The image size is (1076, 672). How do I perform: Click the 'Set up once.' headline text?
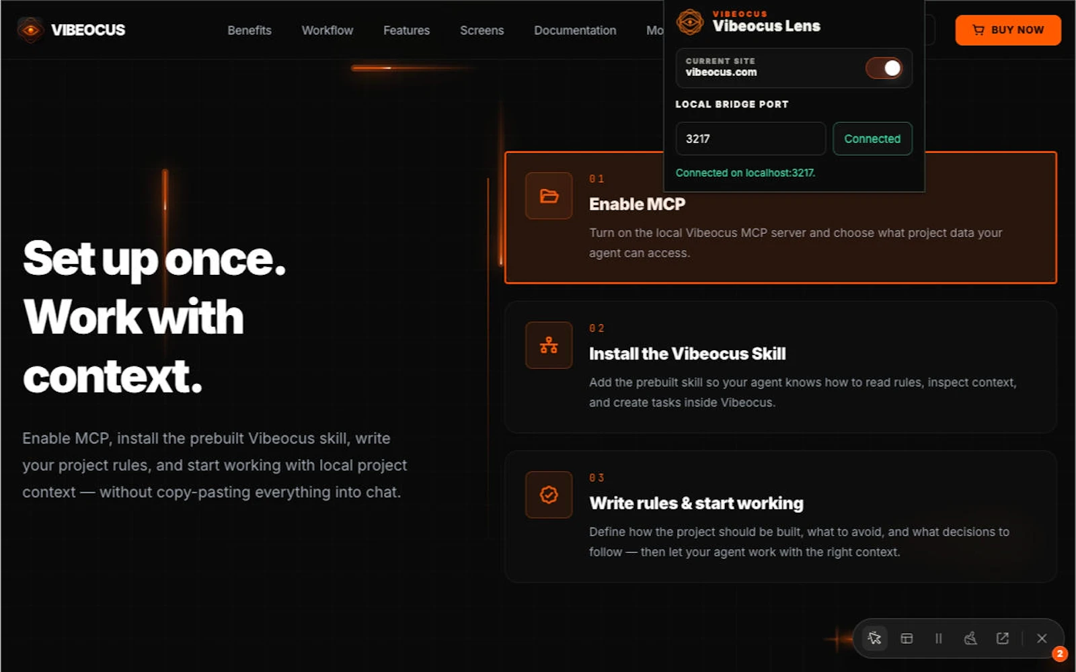click(155, 259)
